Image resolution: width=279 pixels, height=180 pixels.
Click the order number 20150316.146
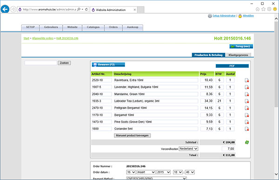(x=136, y=167)
